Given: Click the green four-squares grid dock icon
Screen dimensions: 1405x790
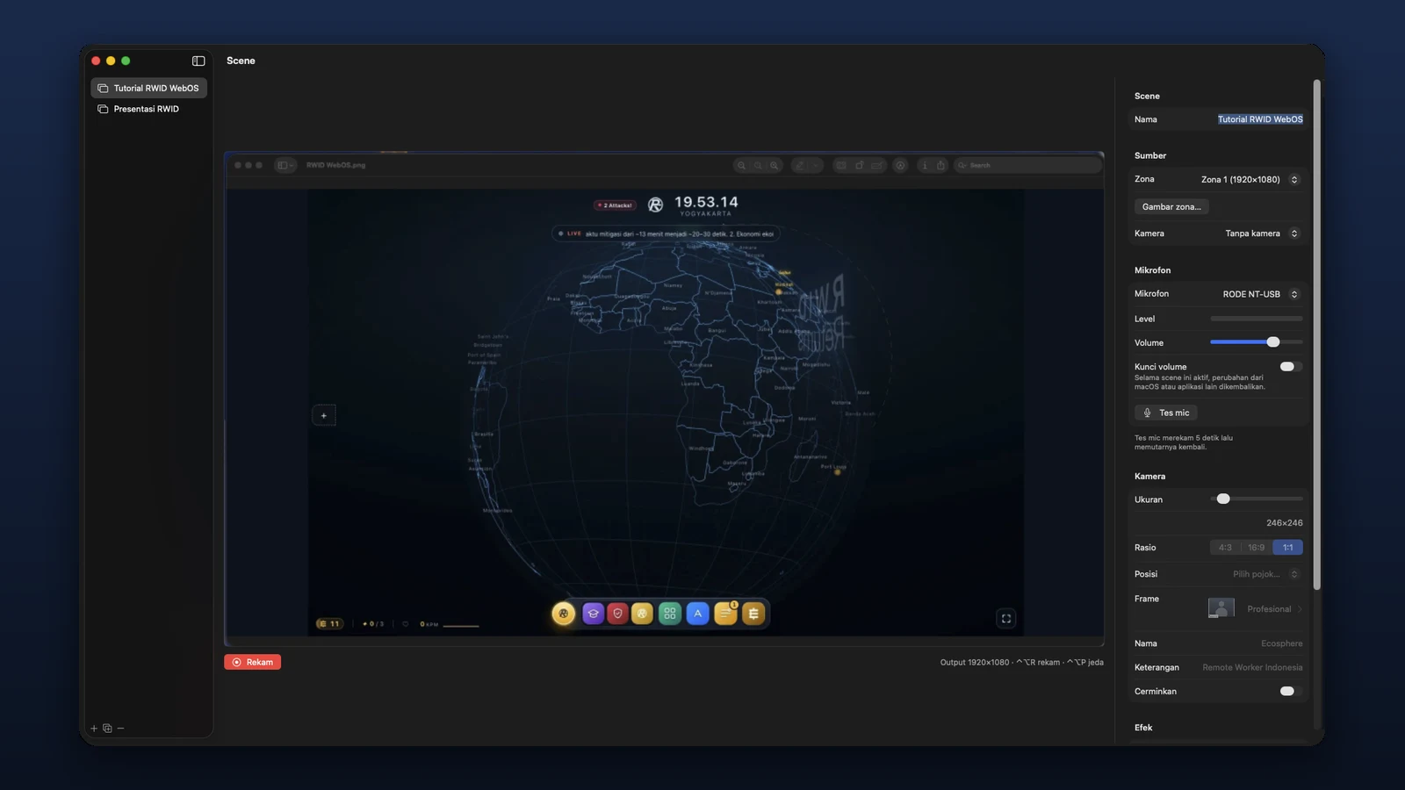Looking at the screenshot, I should (x=669, y=614).
